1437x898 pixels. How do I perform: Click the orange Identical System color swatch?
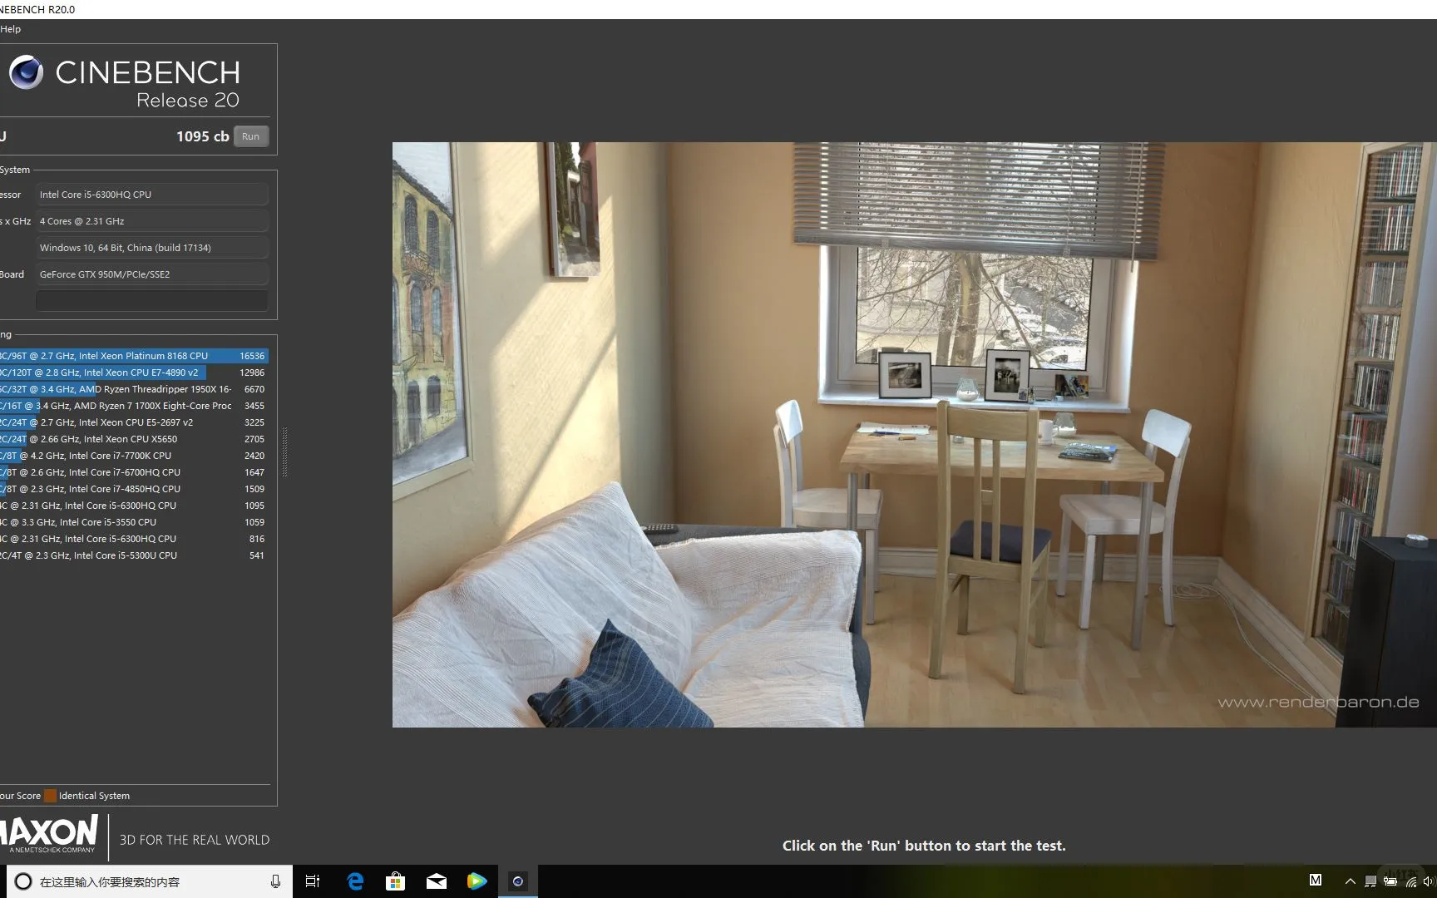(50, 796)
